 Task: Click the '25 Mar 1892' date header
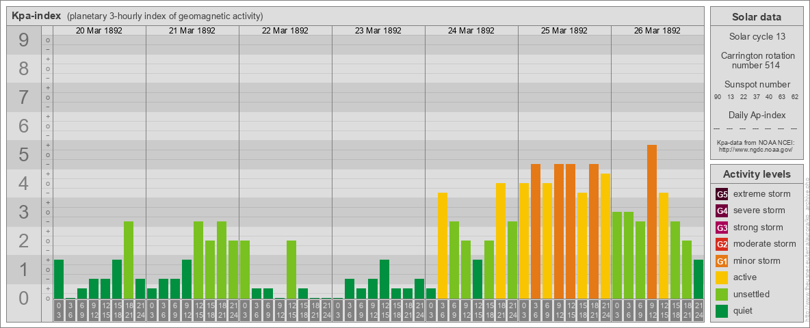(x=564, y=31)
